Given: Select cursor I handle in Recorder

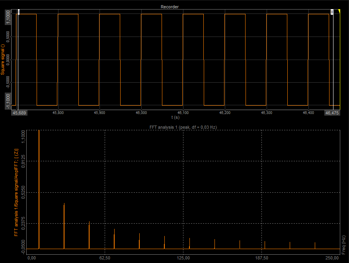Looking at the screenshot, I should [x=19, y=12].
